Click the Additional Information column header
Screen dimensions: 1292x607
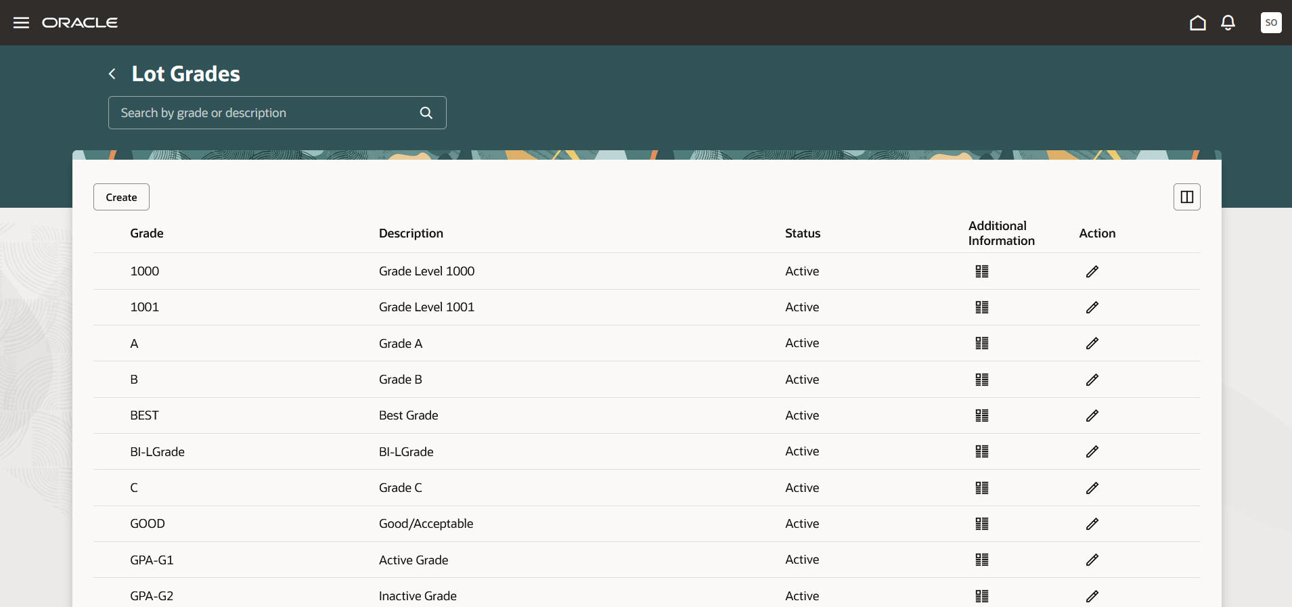[x=1002, y=233]
